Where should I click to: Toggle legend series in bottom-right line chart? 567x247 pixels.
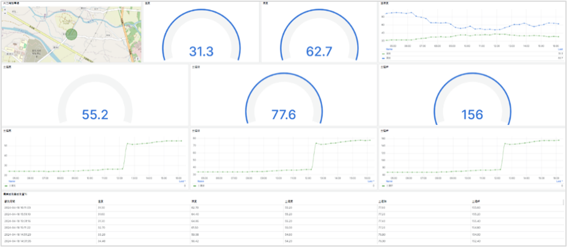[x=388, y=186]
